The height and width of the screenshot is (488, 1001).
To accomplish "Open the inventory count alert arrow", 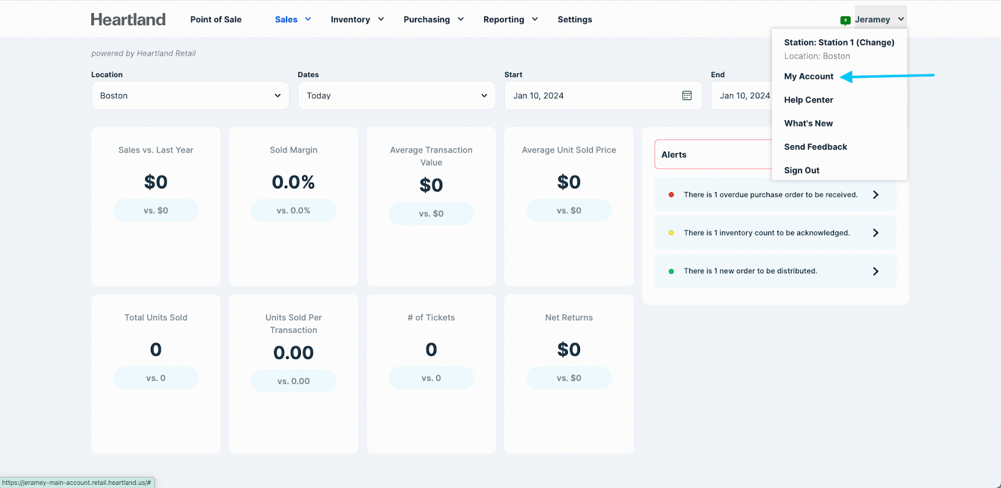I will pyautogui.click(x=875, y=233).
